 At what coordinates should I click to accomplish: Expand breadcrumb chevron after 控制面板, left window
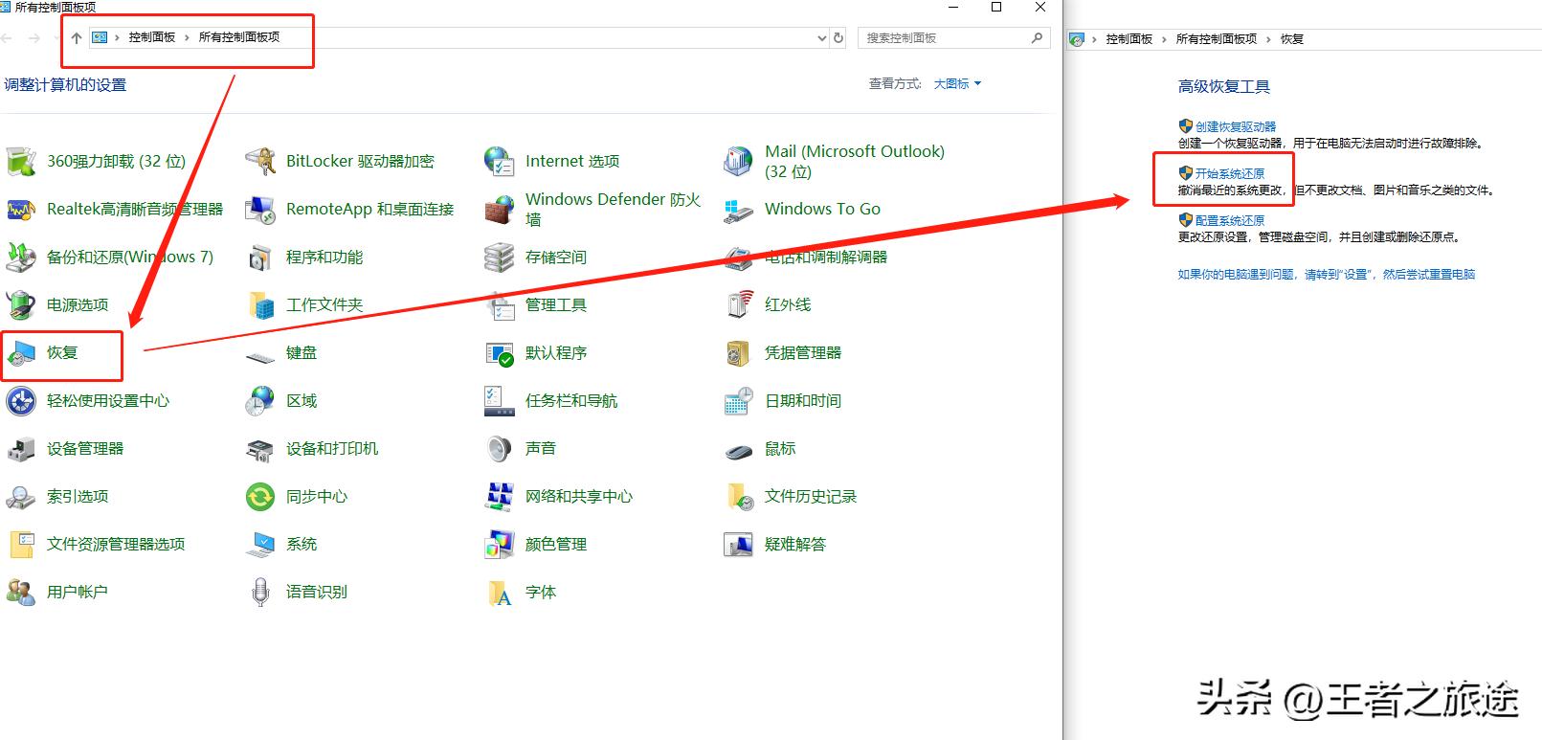(187, 37)
